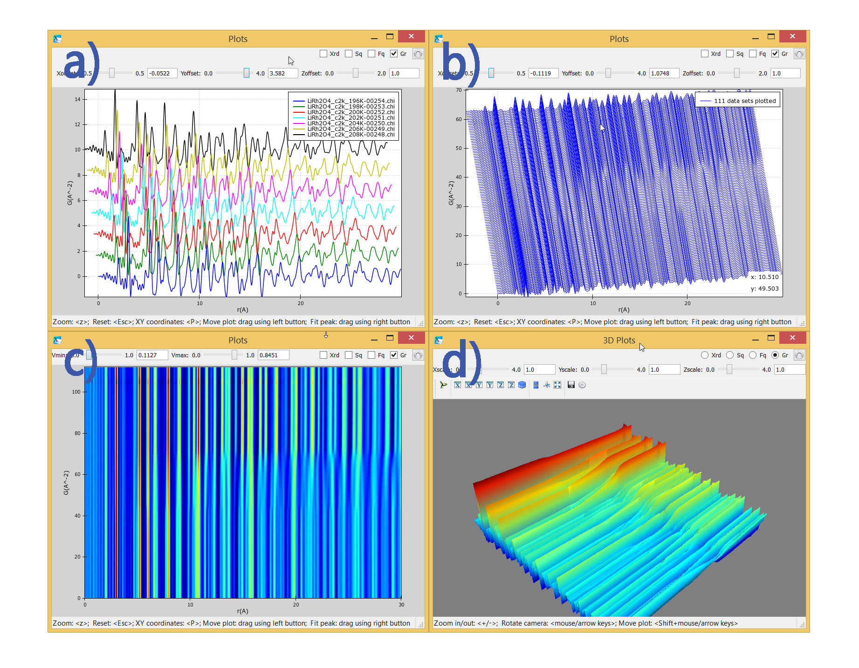Toggle parallel projection icon in 3D toolbar

click(536, 385)
